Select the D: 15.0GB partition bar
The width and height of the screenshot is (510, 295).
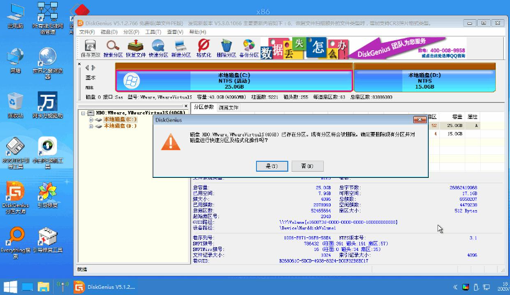pyautogui.click(x=424, y=81)
